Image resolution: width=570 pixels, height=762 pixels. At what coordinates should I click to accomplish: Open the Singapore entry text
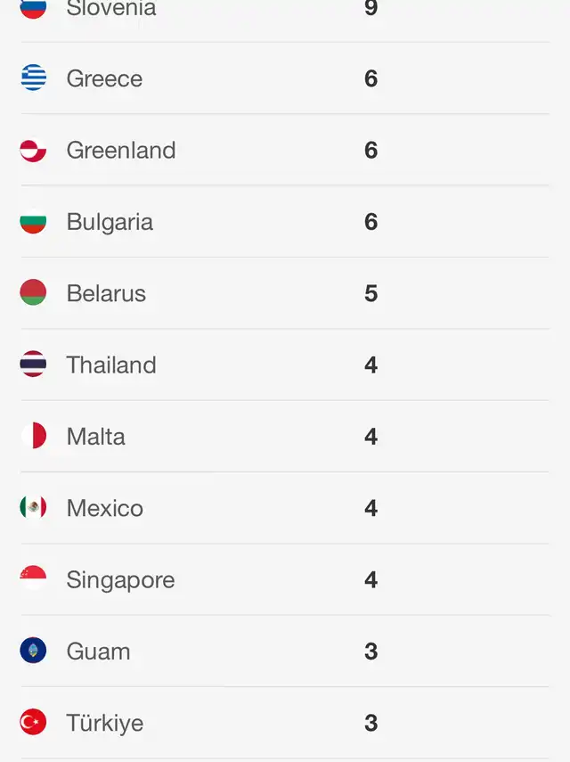click(x=120, y=581)
